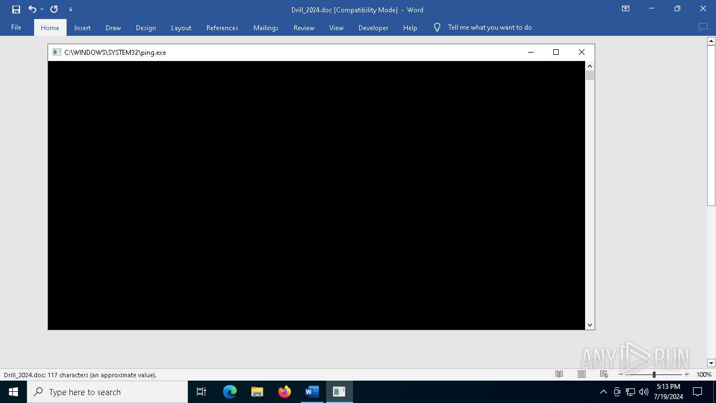
Task: Open the Design tab
Action: (x=145, y=27)
